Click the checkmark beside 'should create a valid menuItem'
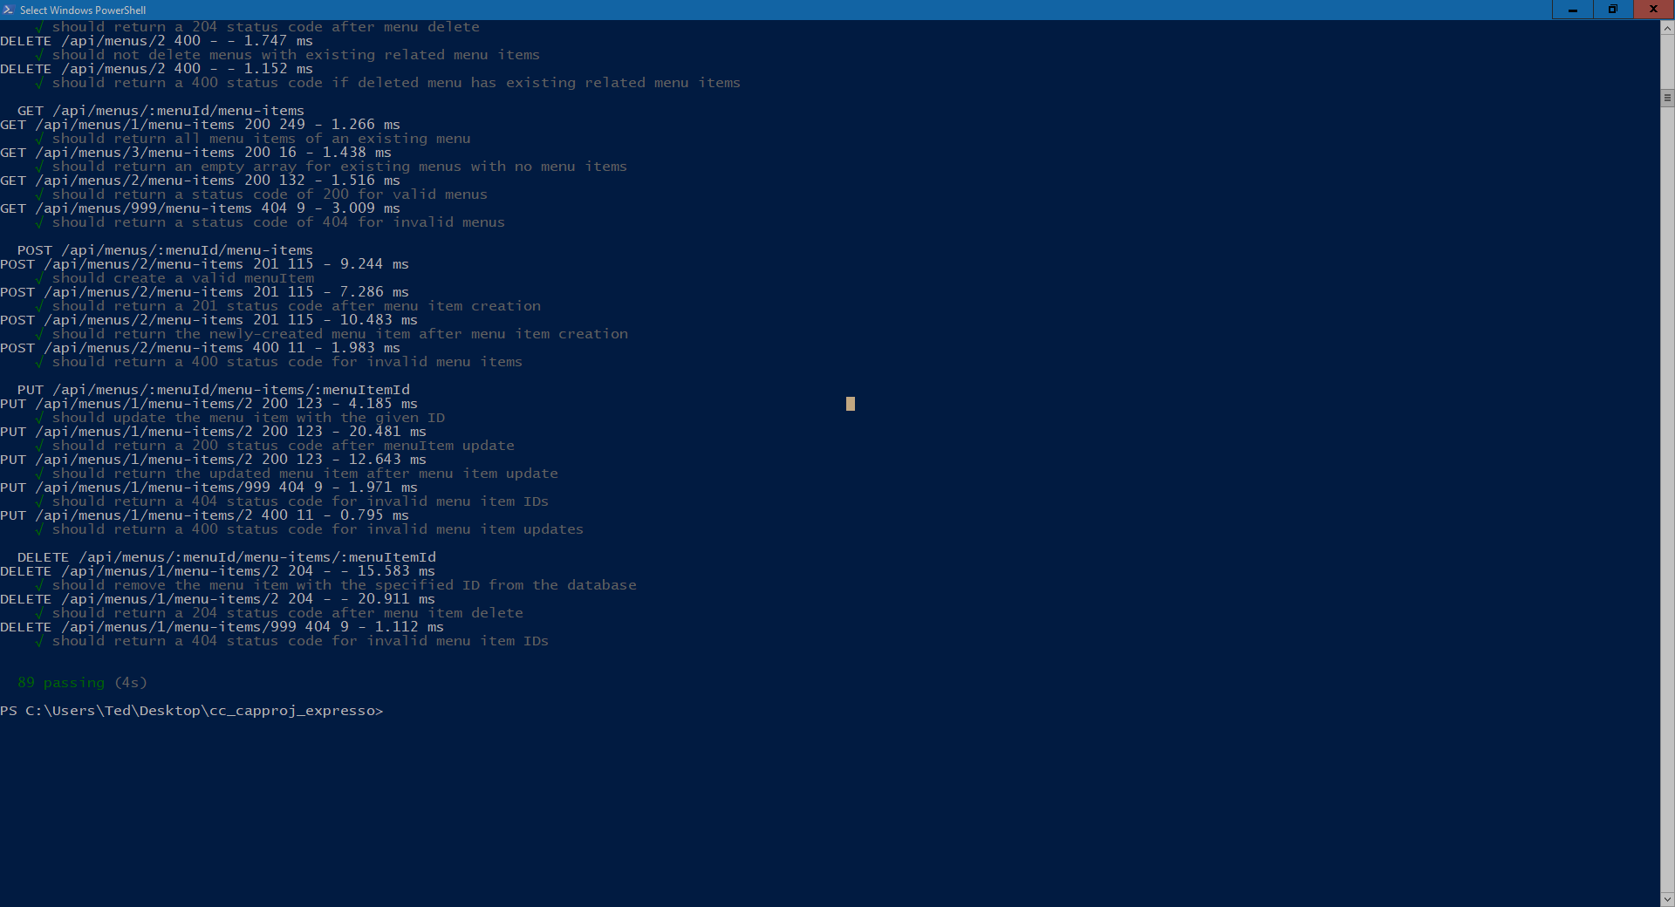 (x=39, y=277)
